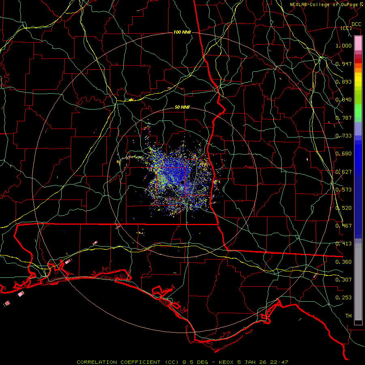365x365 pixels.
Task: Click the [CC] units label
Action: pyautogui.click(x=346, y=28)
